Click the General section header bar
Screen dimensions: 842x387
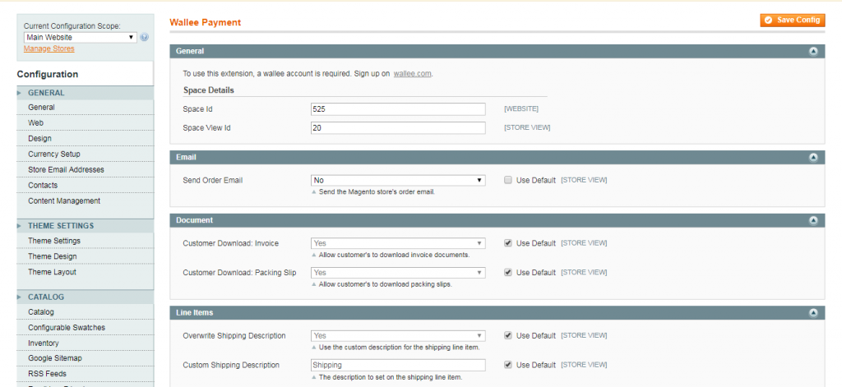point(497,52)
